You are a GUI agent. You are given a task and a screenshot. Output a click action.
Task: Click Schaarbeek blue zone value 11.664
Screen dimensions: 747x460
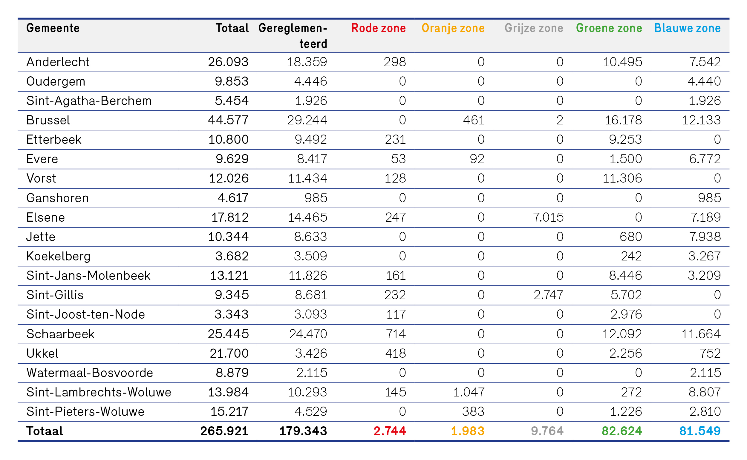point(701,334)
